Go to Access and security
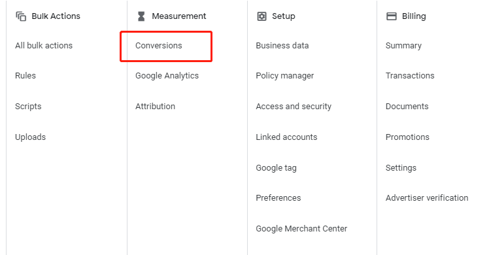 click(x=294, y=107)
